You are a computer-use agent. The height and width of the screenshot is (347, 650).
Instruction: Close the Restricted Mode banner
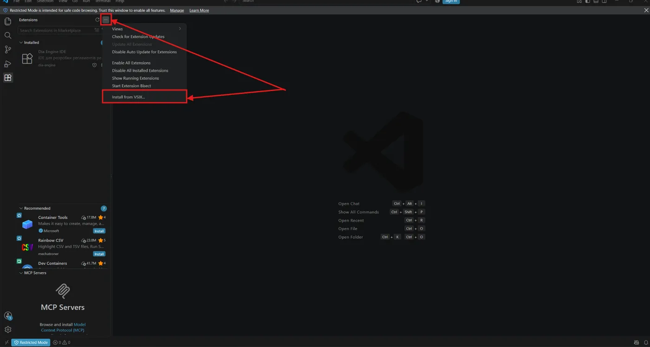[646, 10]
